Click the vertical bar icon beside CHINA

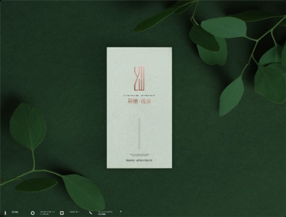(x=6, y=213)
